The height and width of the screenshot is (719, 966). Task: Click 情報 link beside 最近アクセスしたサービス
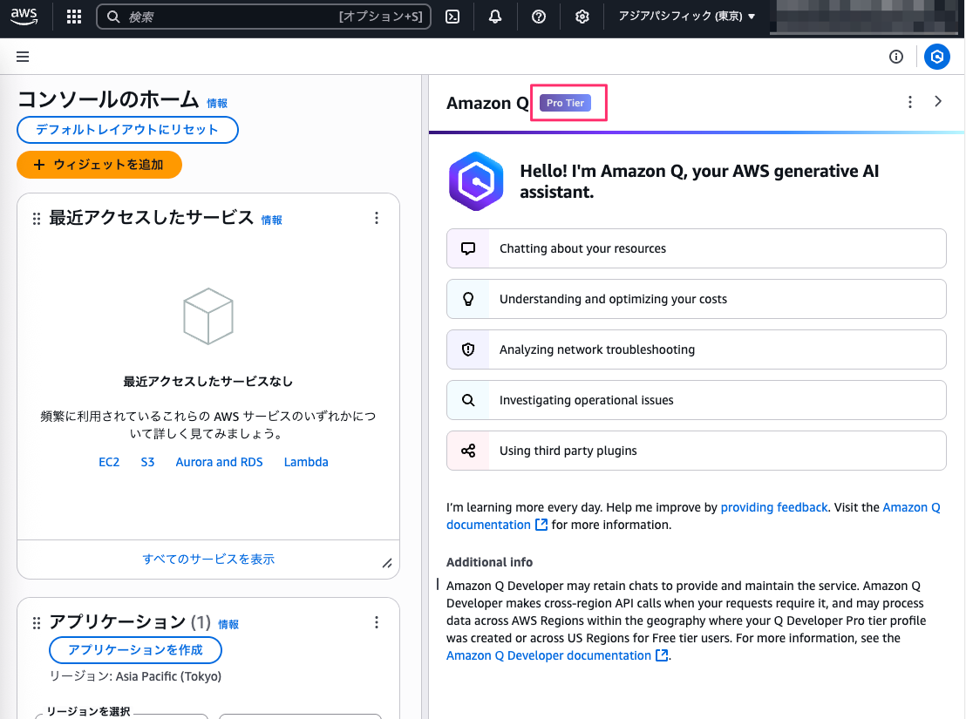(272, 220)
